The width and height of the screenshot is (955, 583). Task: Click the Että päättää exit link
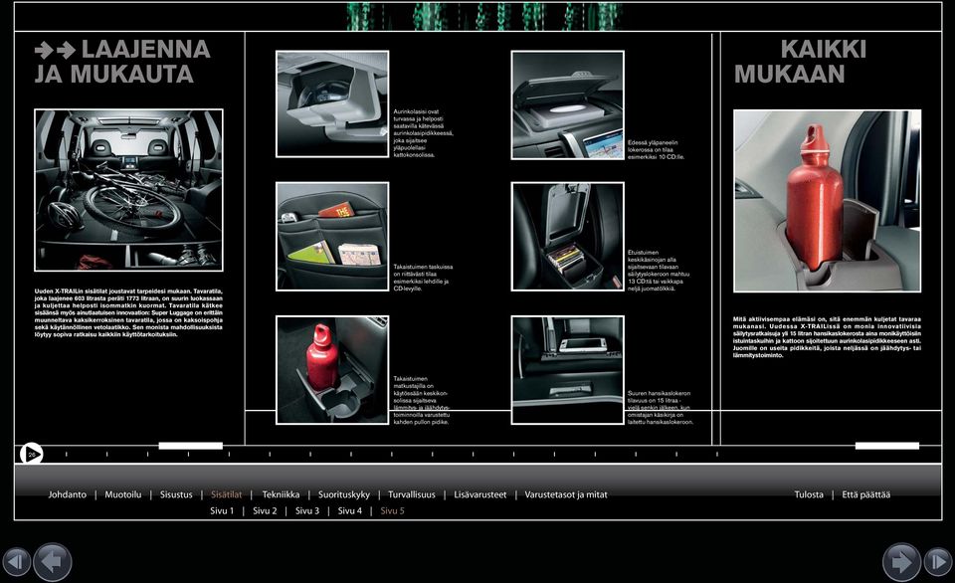tap(866, 494)
